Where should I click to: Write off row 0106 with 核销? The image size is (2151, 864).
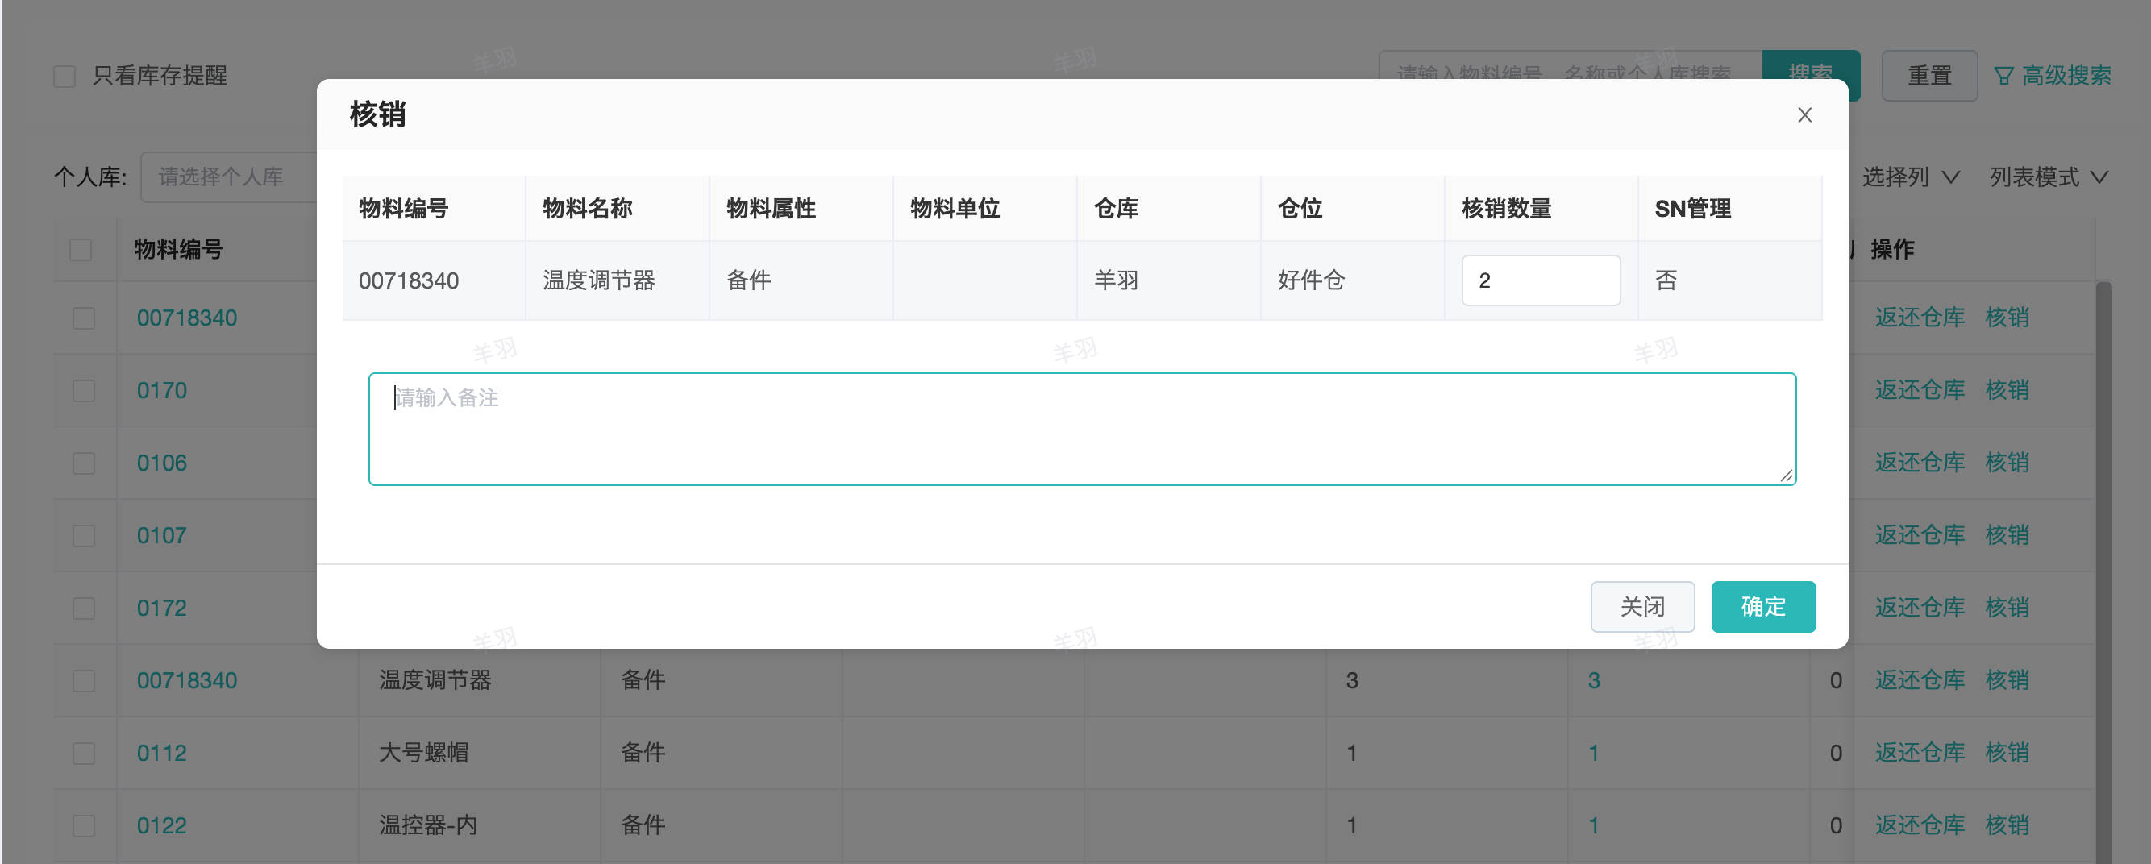(x=2007, y=463)
